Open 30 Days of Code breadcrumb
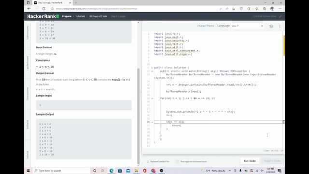This screenshot has height=174, width=309. [98, 16]
